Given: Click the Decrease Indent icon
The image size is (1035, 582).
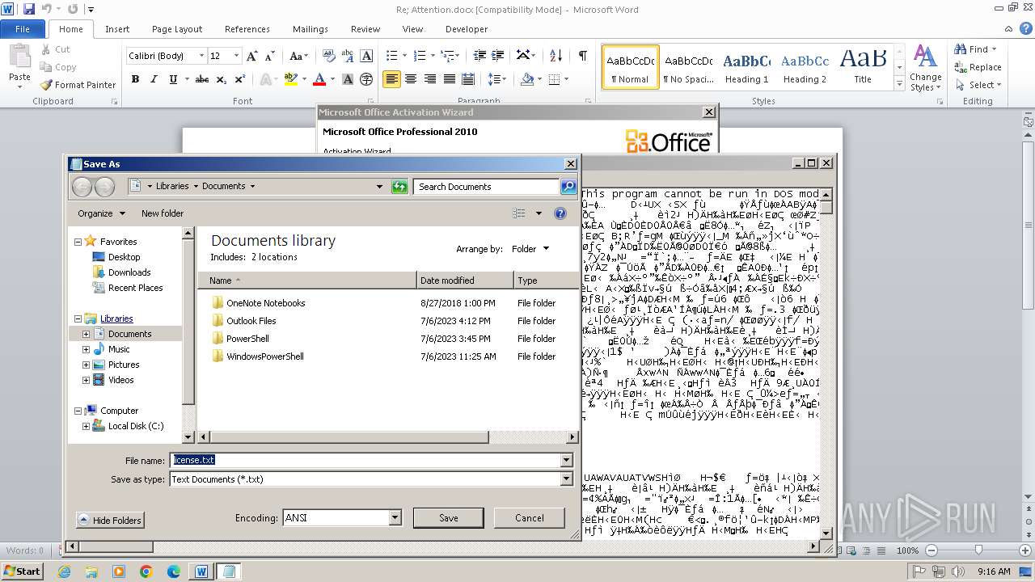Looking at the screenshot, I should (479, 56).
